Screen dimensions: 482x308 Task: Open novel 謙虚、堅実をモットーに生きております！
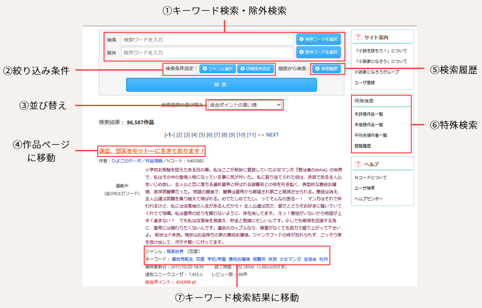[152, 151]
